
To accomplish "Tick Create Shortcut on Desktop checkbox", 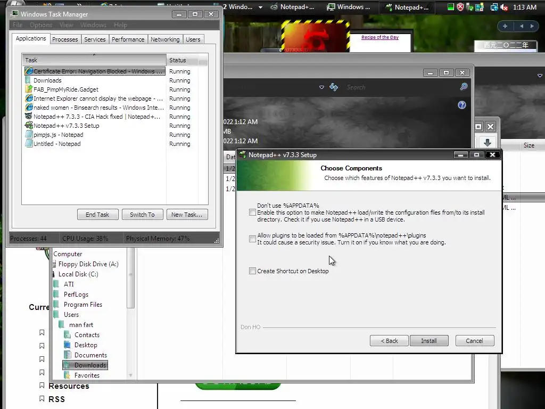I will 253,271.
